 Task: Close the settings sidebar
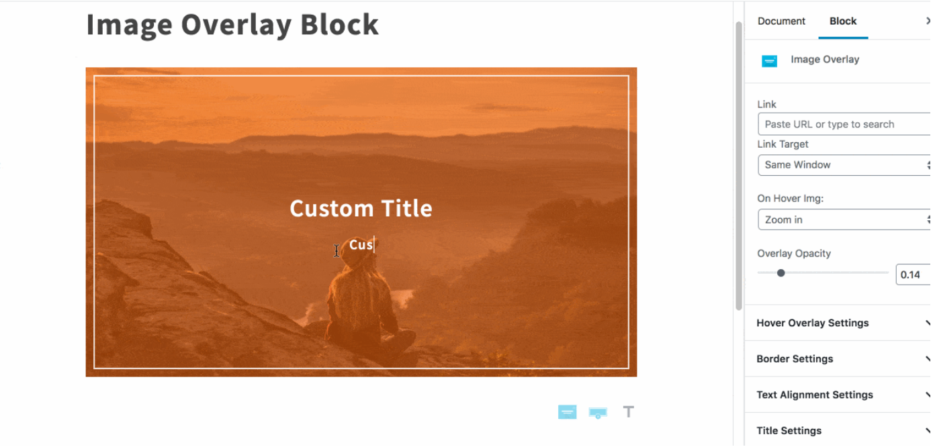click(928, 21)
